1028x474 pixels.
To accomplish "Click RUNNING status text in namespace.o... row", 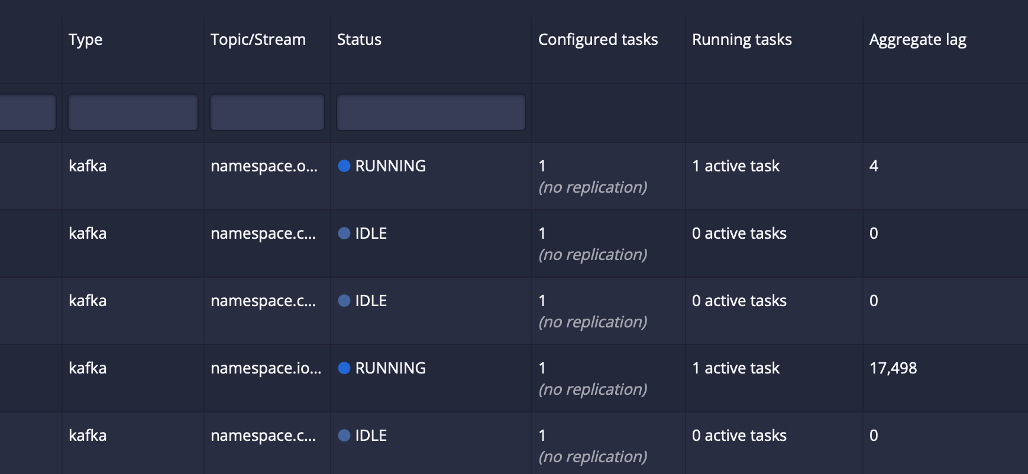I will 390,166.
